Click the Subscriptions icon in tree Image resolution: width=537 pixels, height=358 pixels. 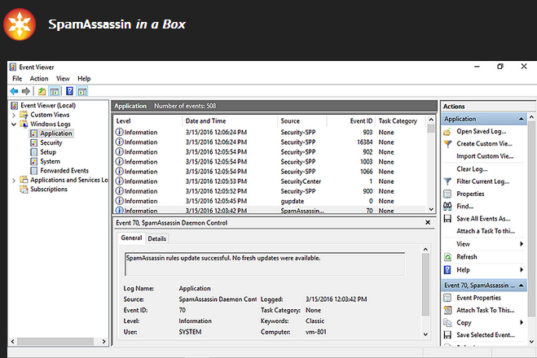pos(24,189)
